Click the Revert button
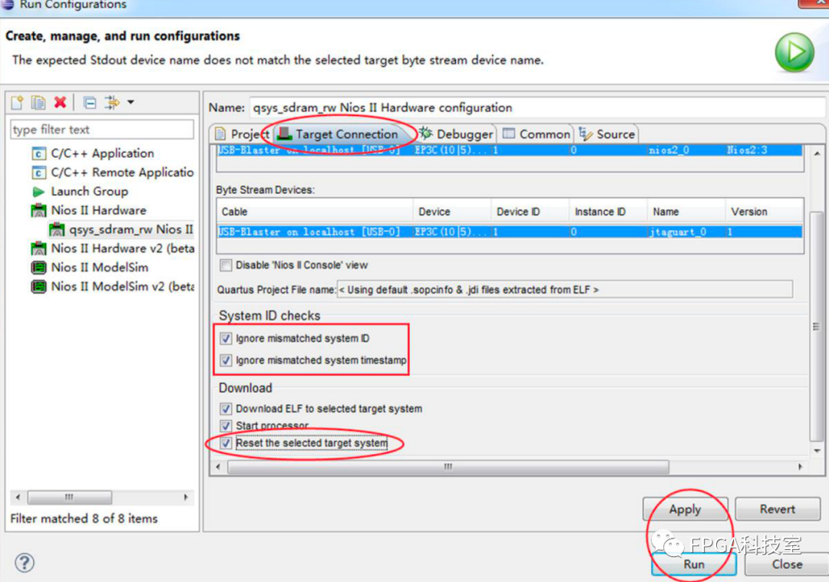Viewport: 829px width, 582px height. [778, 509]
